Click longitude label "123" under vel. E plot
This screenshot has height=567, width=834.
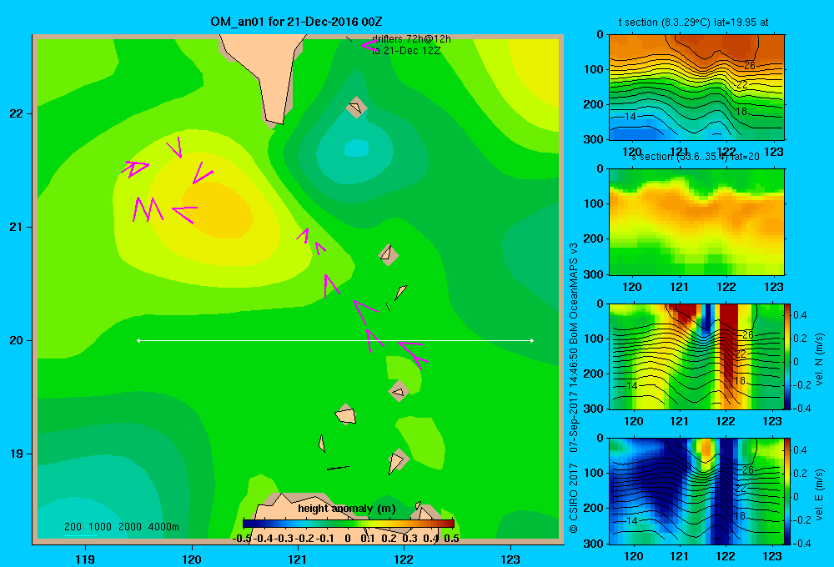click(x=772, y=556)
